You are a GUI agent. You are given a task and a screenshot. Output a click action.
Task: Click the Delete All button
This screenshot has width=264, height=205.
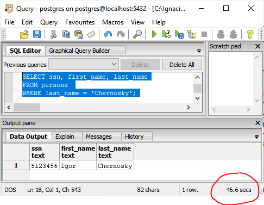coord(182,65)
